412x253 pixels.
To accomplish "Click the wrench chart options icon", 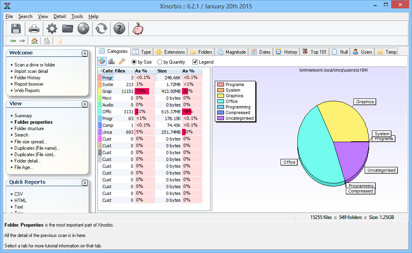I will pyautogui.click(x=122, y=61).
